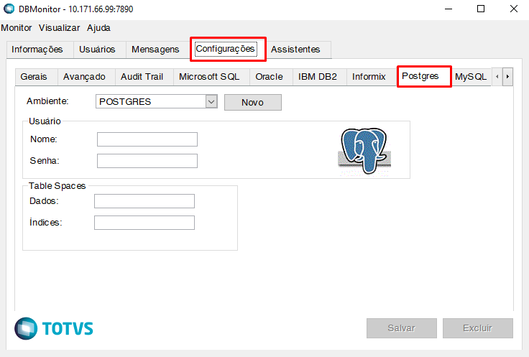This screenshot has height=357, width=529.
Task: Click the TOTVS logo
Action: (x=54, y=328)
